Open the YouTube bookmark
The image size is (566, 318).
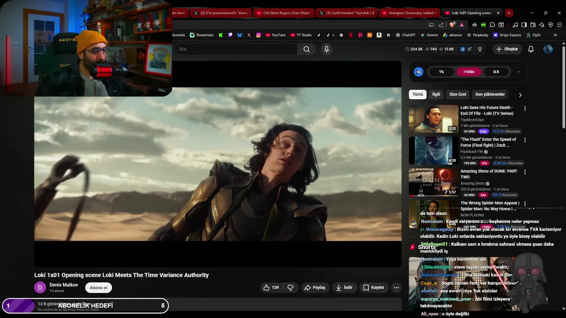pyautogui.click(x=275, y=35)
